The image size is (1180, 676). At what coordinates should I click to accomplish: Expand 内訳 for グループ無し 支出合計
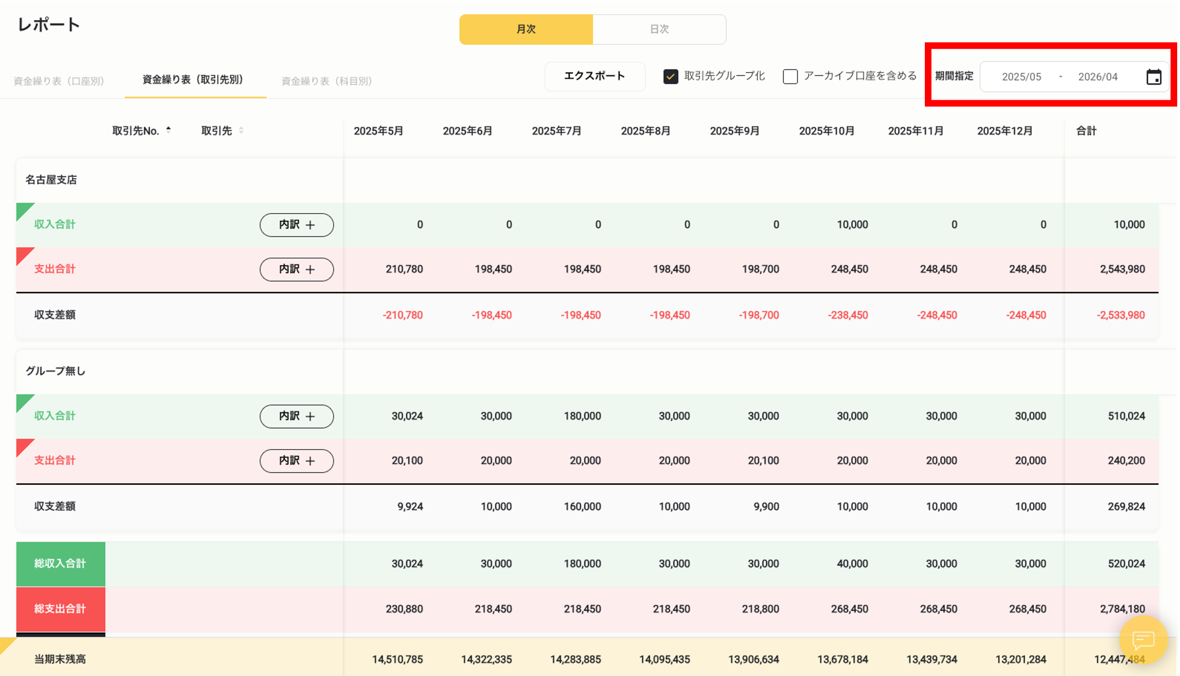[x=296, y=460]
